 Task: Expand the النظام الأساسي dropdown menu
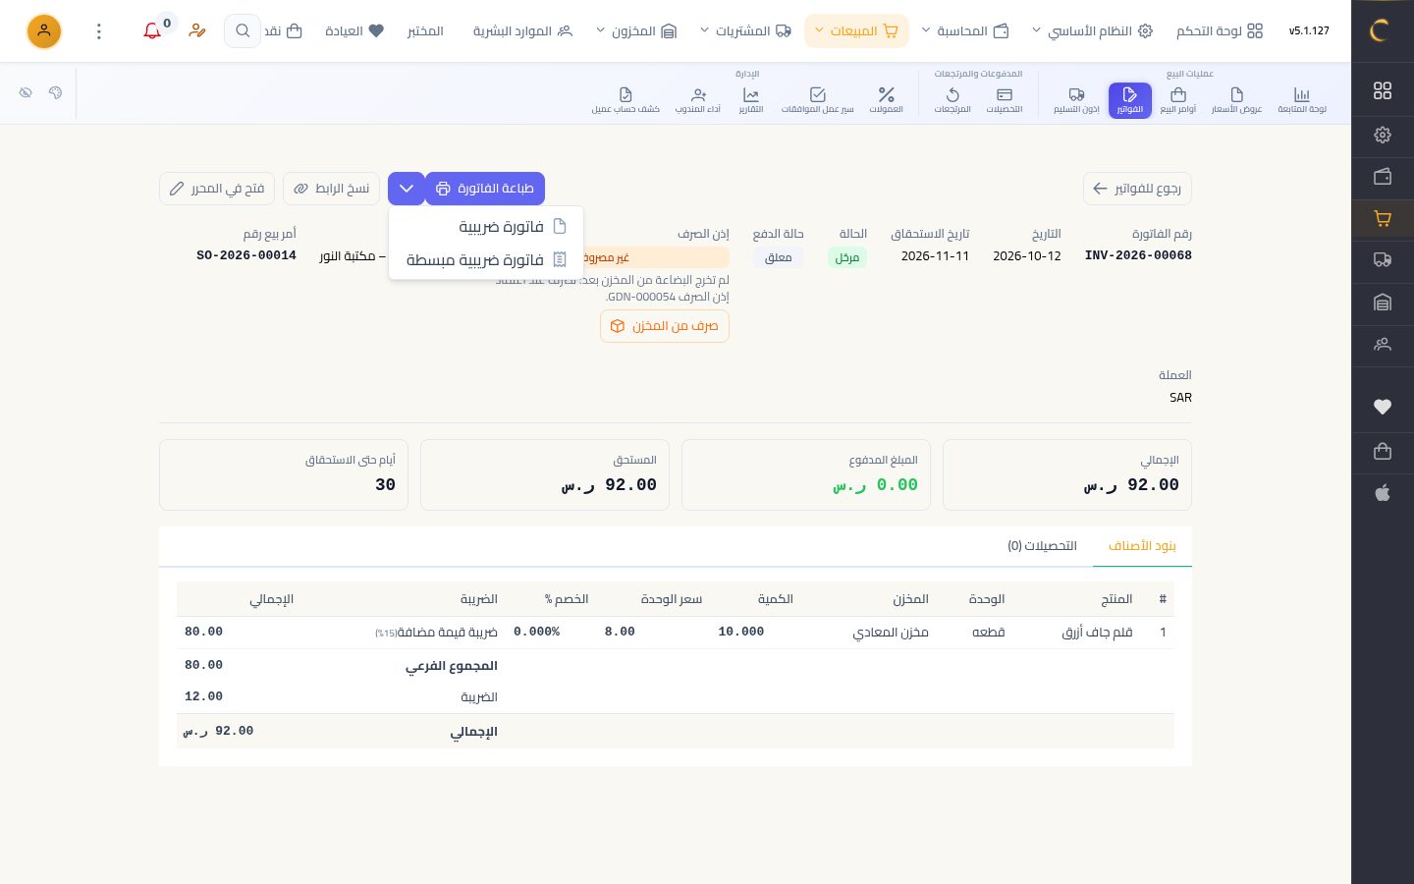[1091, 30]
